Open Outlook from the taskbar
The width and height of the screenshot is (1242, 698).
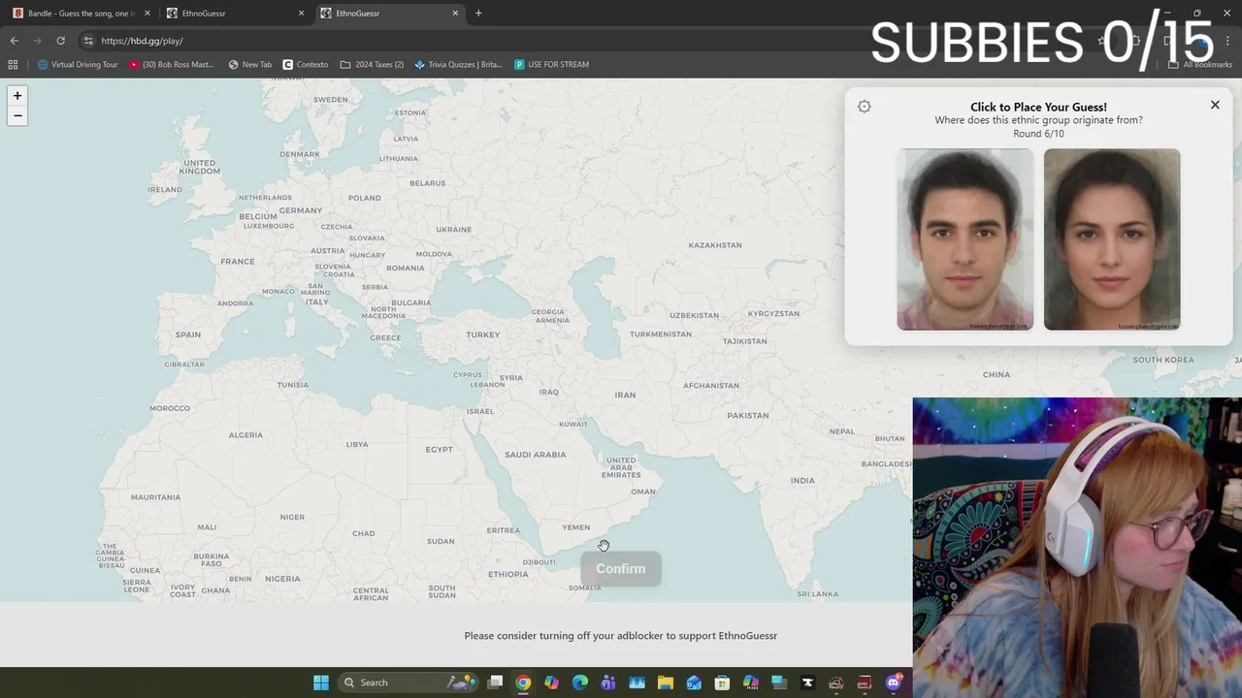(694, 682)
